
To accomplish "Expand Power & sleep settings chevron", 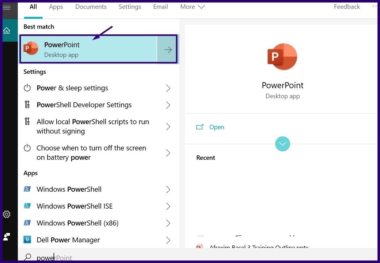I will tap(168, 88).
